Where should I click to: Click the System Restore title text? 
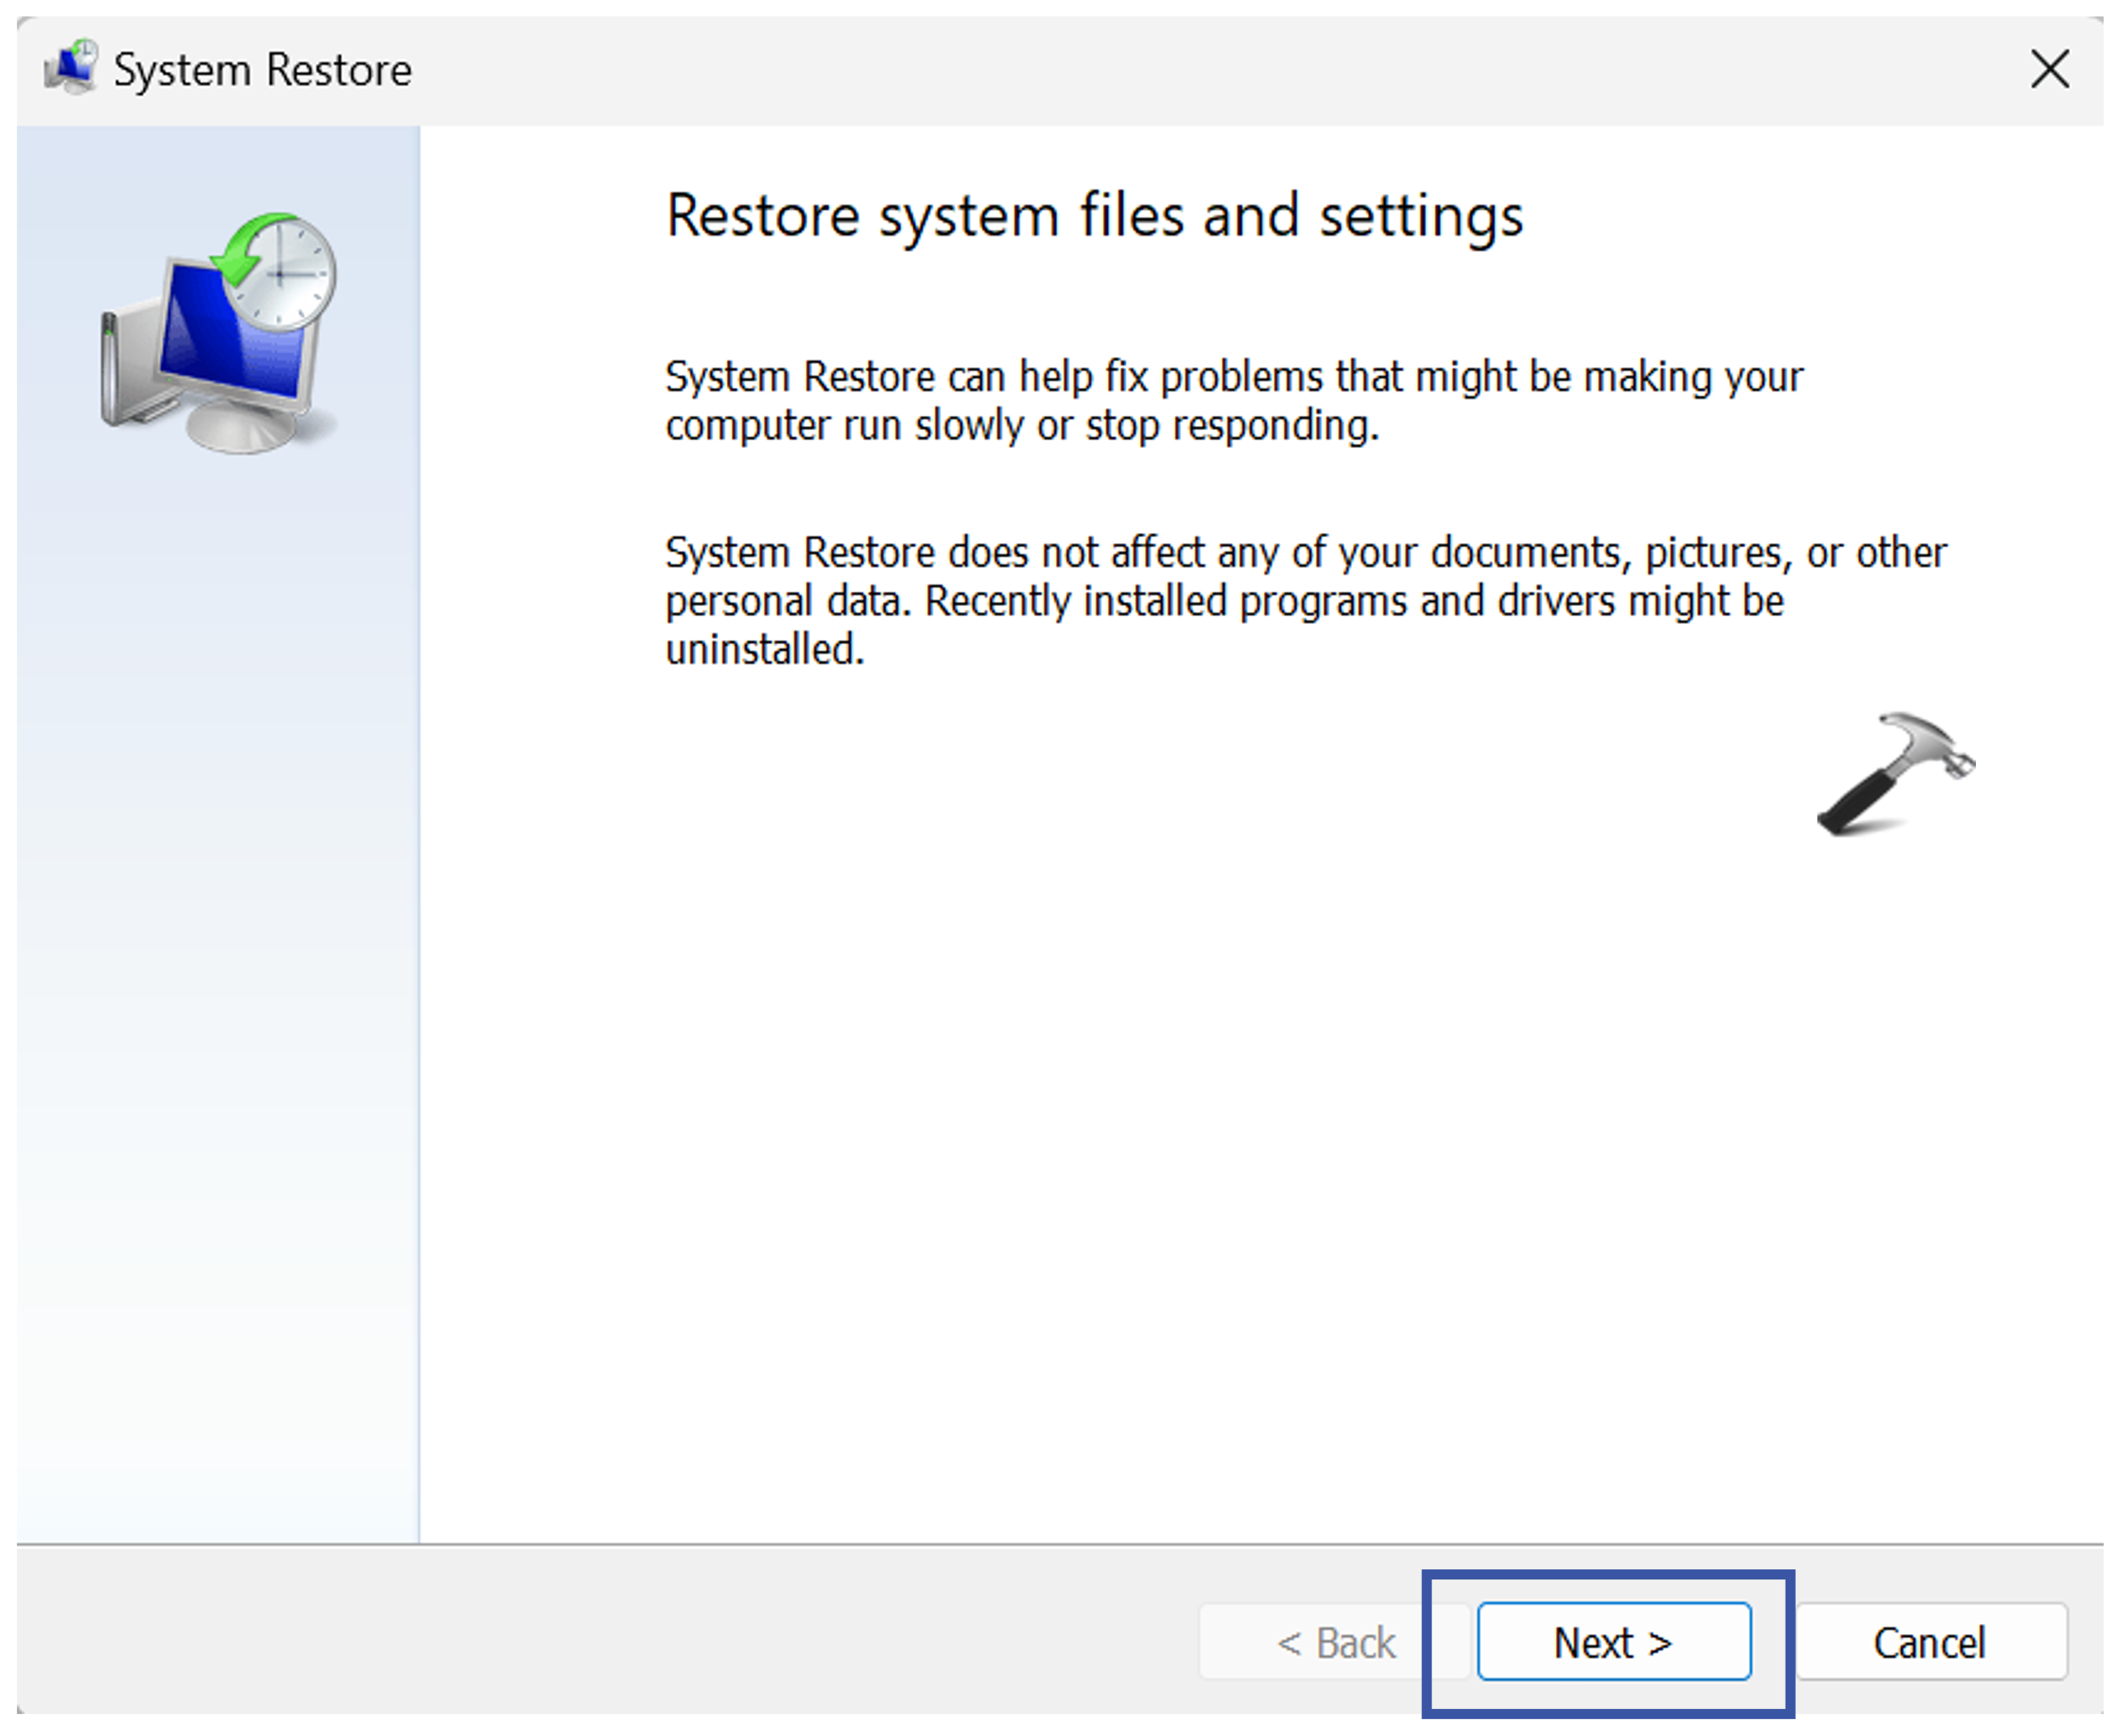[262, 70]
